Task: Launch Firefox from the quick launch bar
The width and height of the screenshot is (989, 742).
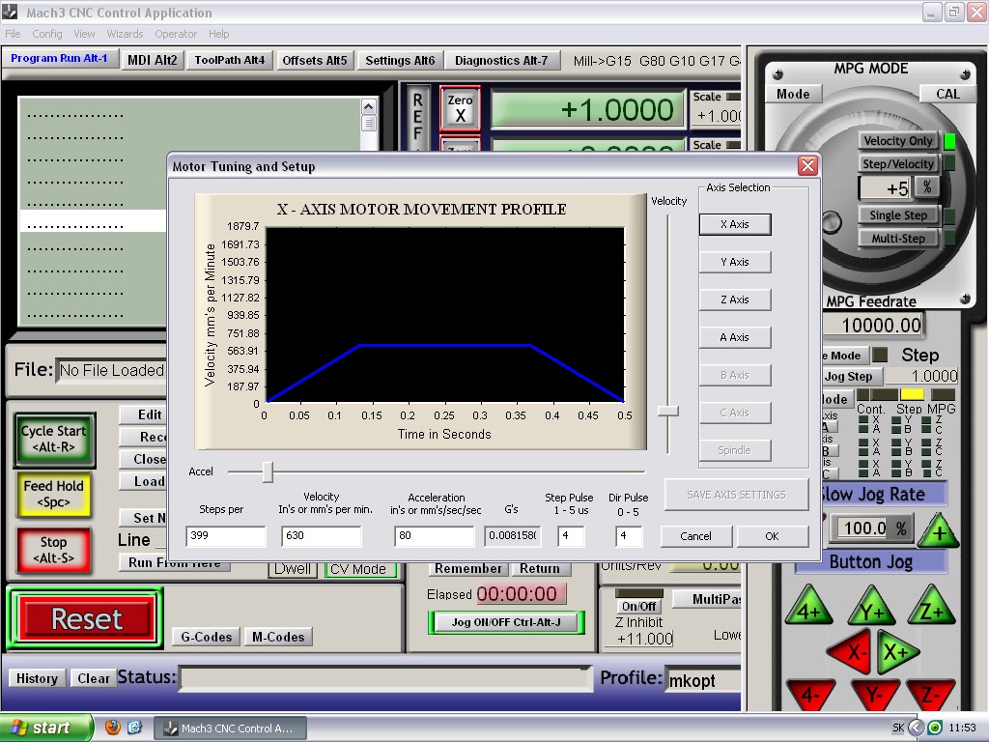Action: (x=113, y=728)
